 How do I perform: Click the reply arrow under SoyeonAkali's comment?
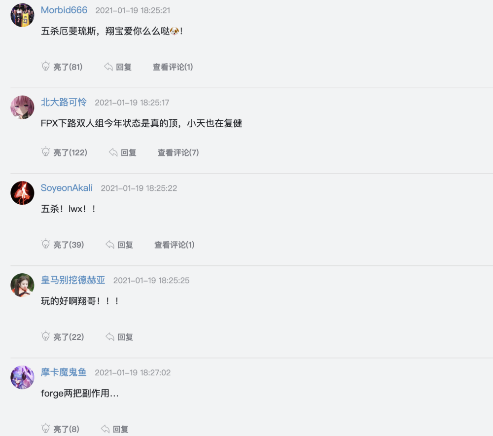pos(110,245)
